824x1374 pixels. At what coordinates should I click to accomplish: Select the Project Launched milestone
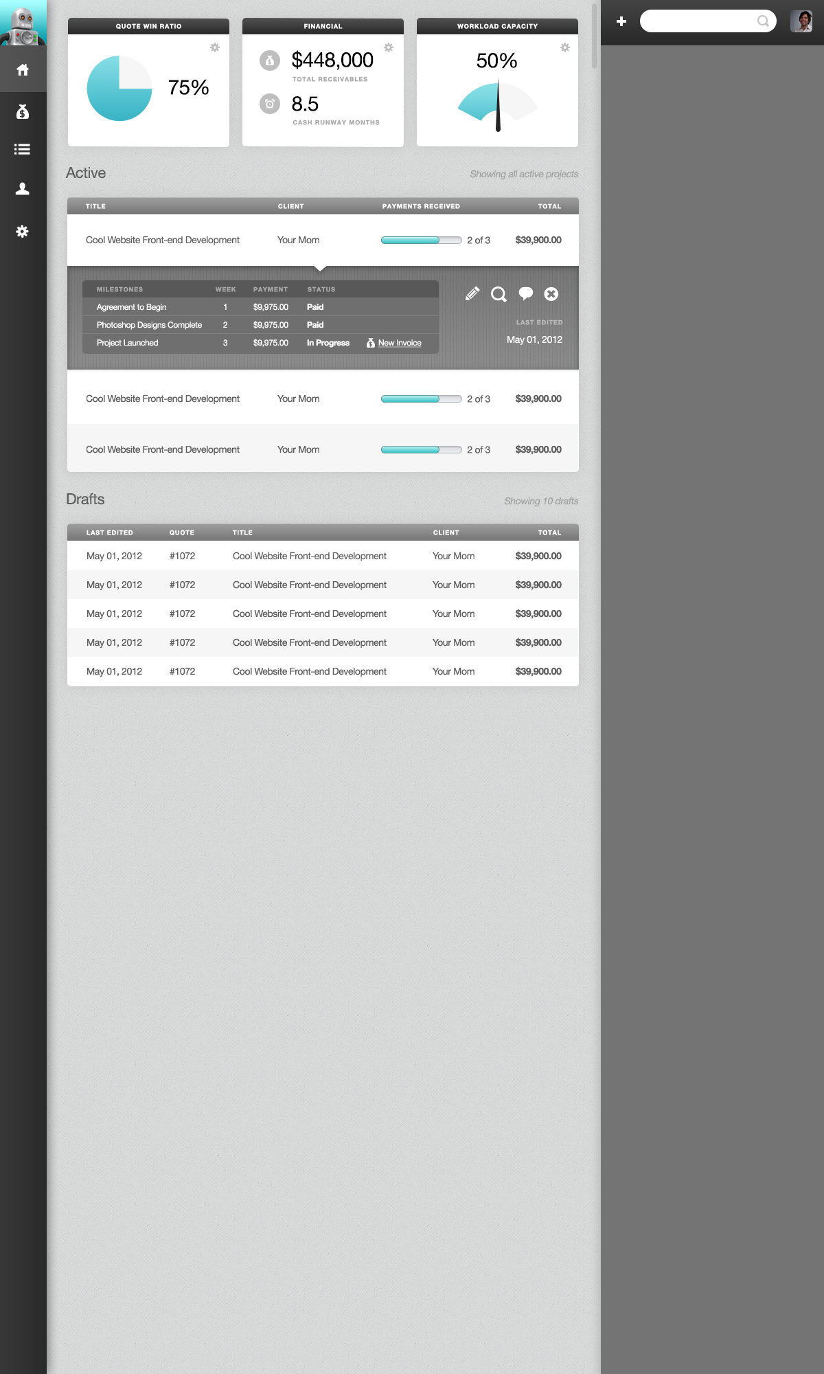coord(127,343)
